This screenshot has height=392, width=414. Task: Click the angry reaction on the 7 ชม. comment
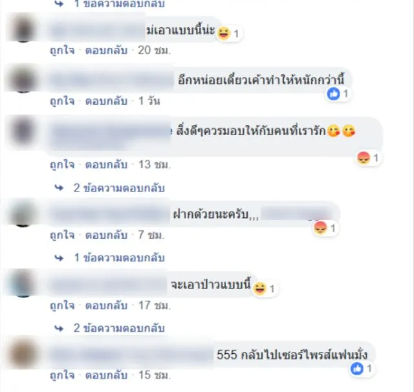click(x=320, y=228)
